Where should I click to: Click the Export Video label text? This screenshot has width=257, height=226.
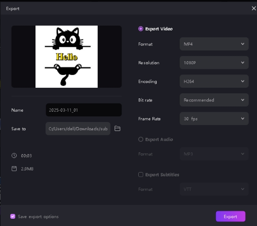159,29
